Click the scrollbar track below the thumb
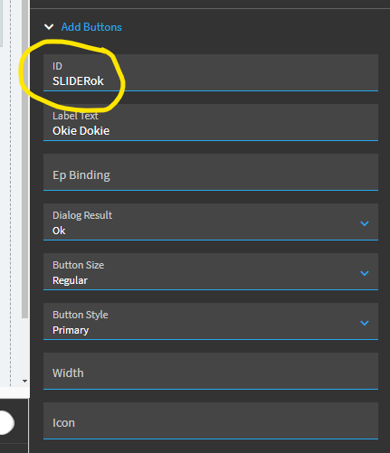390x453 pixels. click(25, 348)
